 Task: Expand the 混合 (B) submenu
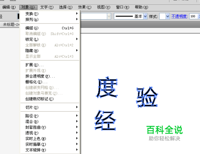point(50,122)
